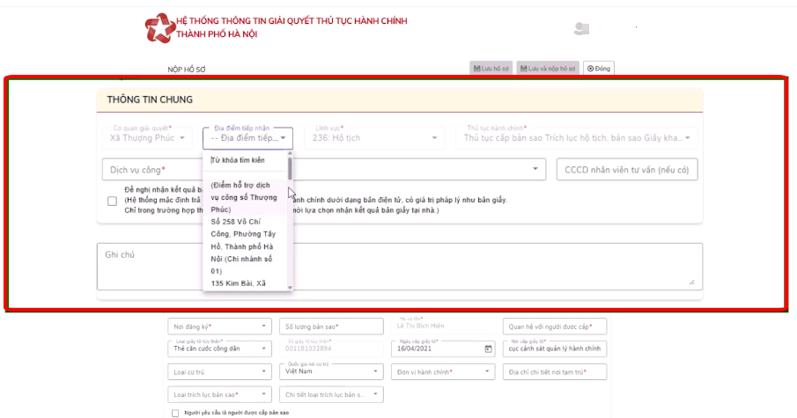This screenshot has height=418, width=797.
Task: Open the Dịch vụ công dropdown arrow
Action: coord(535,169)
